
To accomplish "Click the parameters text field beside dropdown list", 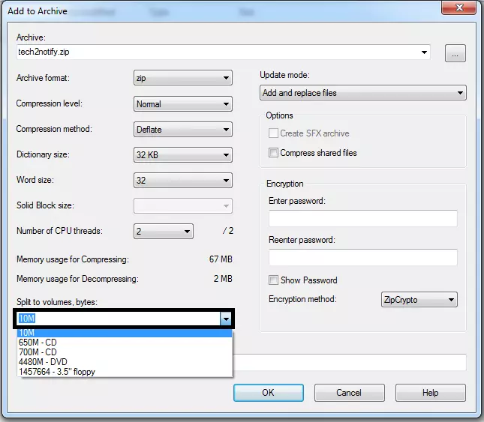I will point(350,363).
